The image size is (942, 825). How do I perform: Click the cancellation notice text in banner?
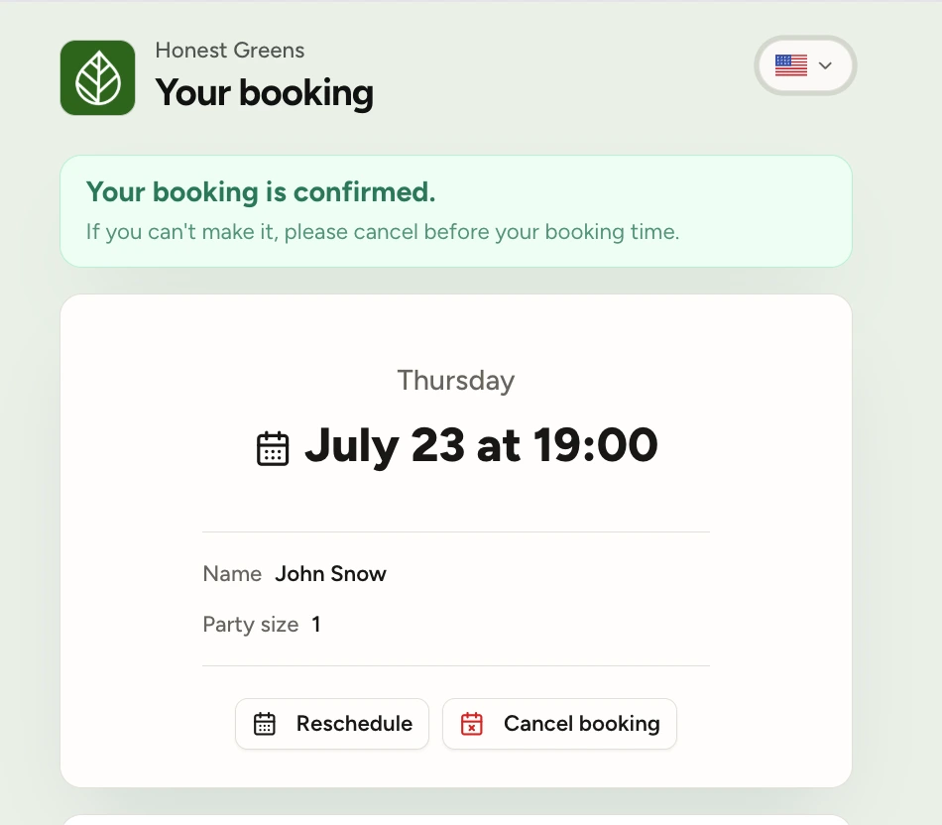pos(383,231)
